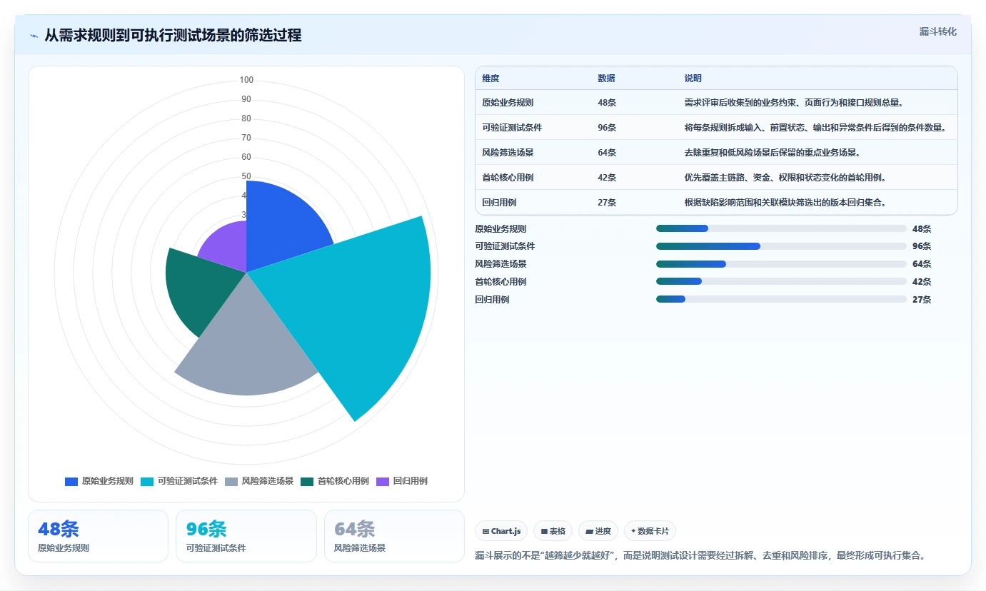Screen dimensions: 986x591
Task: Click the description starting 根据缺陷影响范围
Action: tap(785, 203)
